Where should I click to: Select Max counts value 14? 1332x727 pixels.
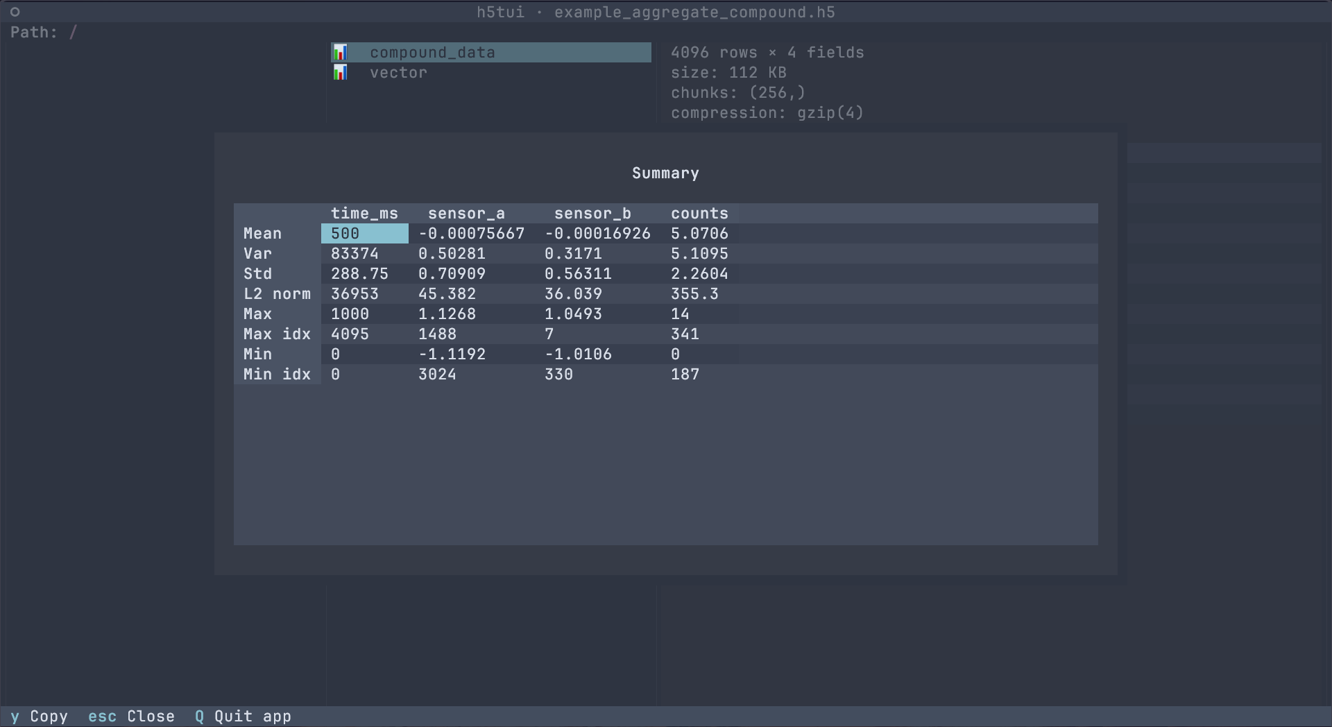tap(680, 314)
